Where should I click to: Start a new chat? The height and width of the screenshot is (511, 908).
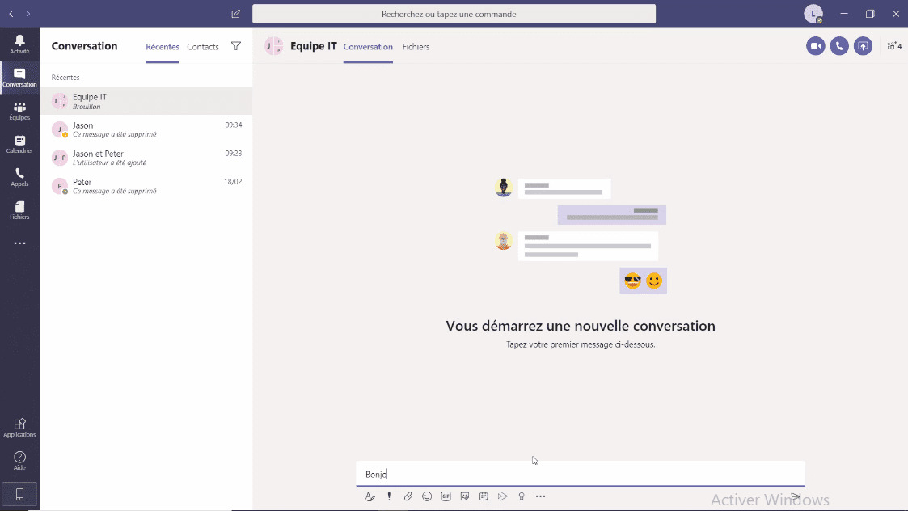235,14
